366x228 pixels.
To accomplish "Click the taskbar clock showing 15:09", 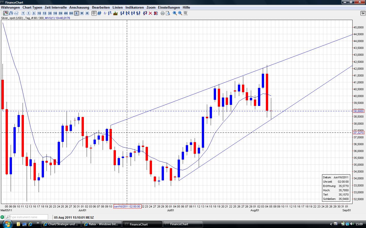I will pos(359,224).
